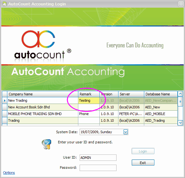Click the scroll up arrow of company list
The image size is (185, 178).
click(180, 94)
